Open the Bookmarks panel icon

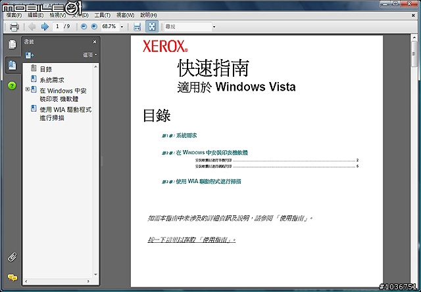pyautogui.click(x=12, y=65)
